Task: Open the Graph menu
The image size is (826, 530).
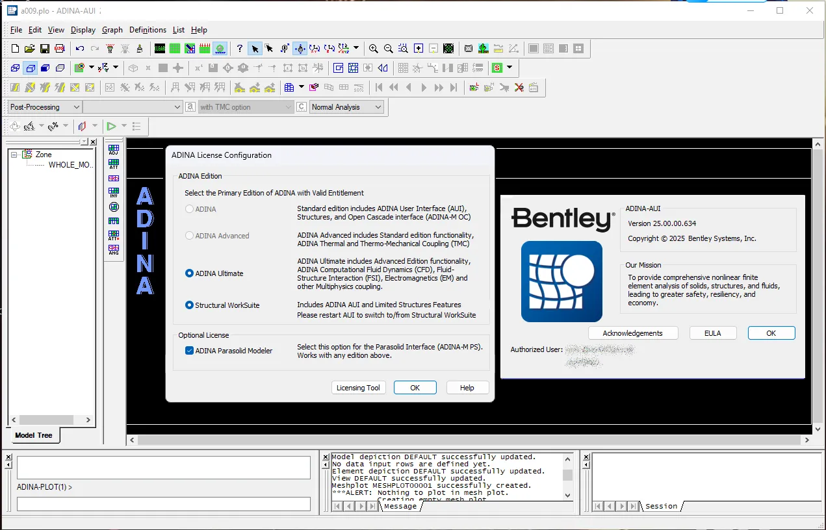Action: coord(112,30)
